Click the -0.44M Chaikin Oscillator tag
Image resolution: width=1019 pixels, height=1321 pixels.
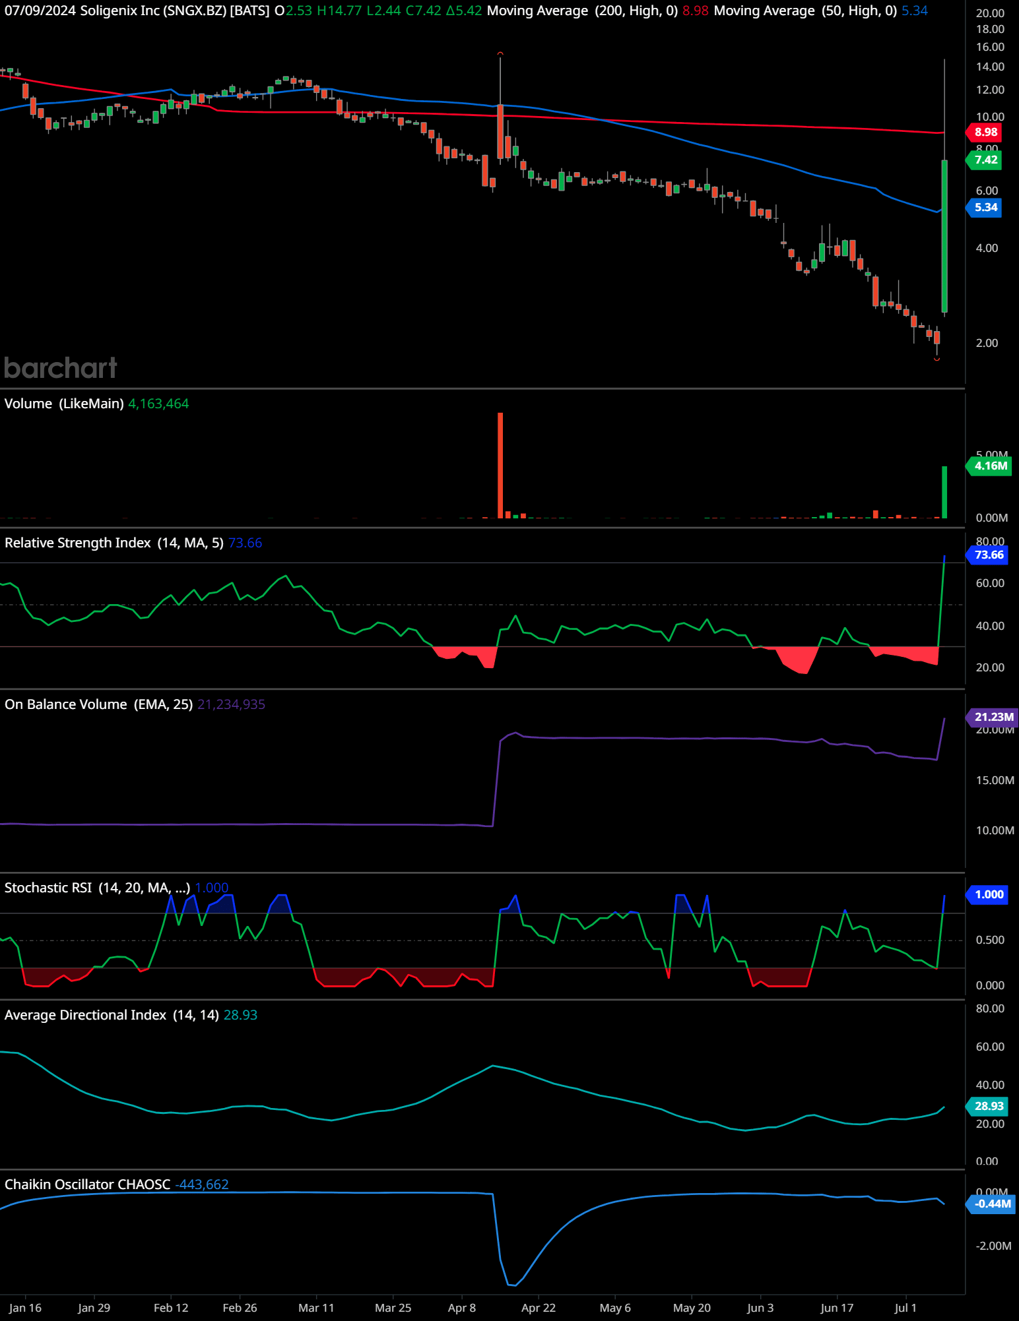pyautogui.click(x=991, y=1204)
